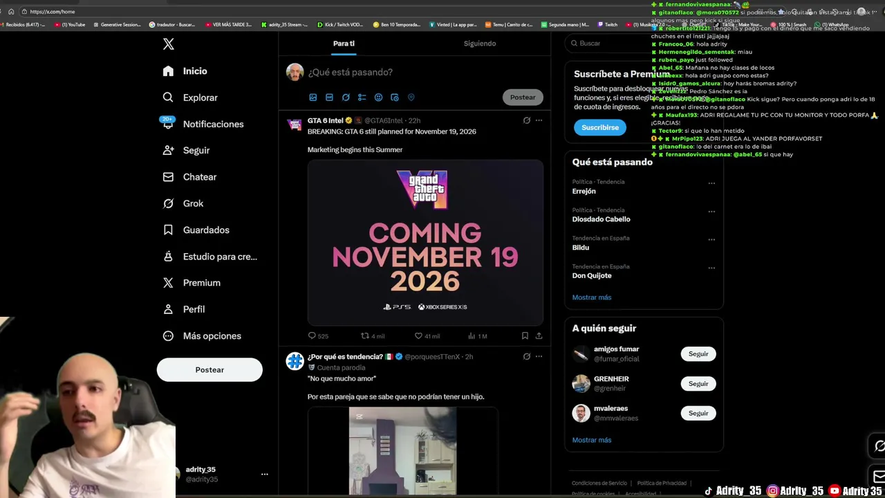Screen dimensions: 885x498
Task: Open options for Bildu trend
Action: [x=711, y=239]
